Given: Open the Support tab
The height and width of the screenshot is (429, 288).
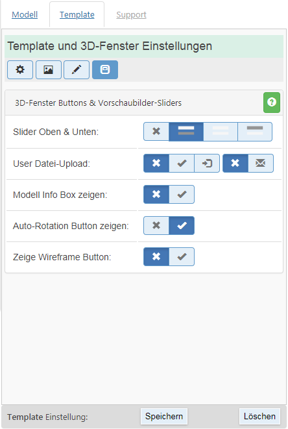Looking at the screenshot, I should 131,14.
